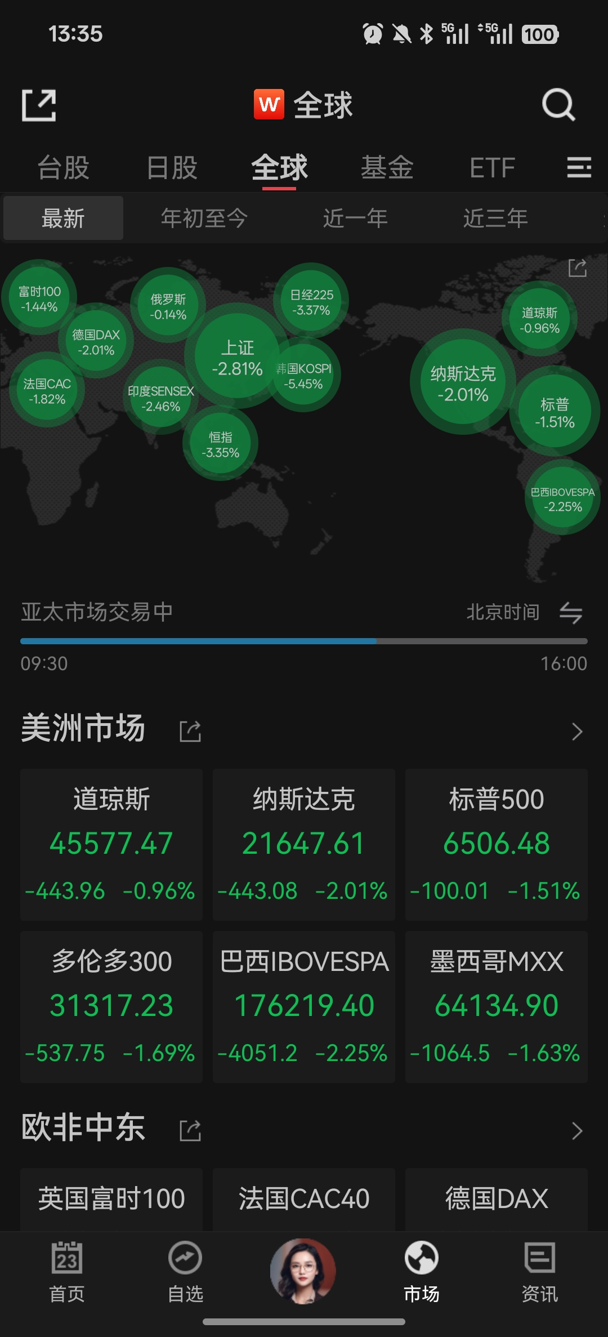Open the search magnifier icon

pos(558,105)
